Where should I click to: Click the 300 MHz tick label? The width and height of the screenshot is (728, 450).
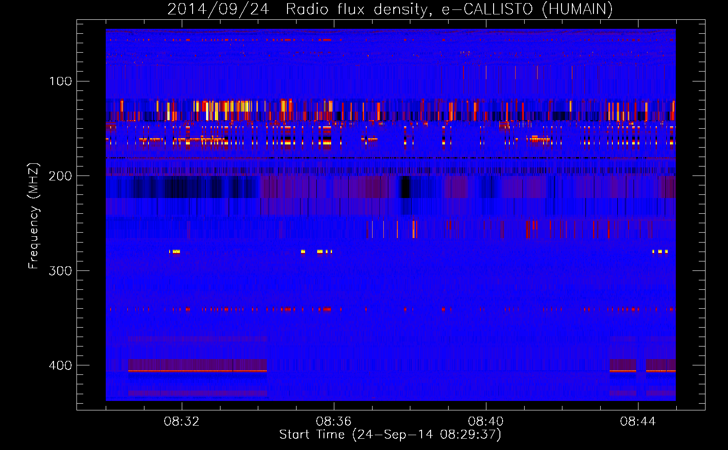(x=61, y=270)
